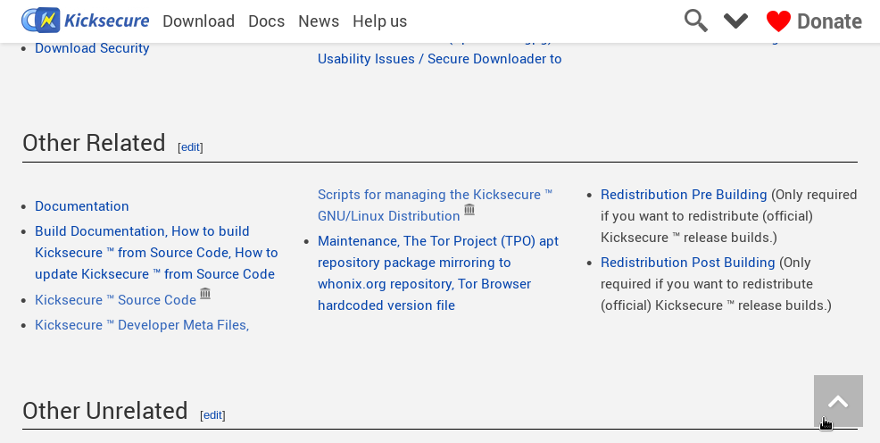Open the search magnifier icon
Image resolution: width=880 pixels, height=443 pixels.
(695, 21)
